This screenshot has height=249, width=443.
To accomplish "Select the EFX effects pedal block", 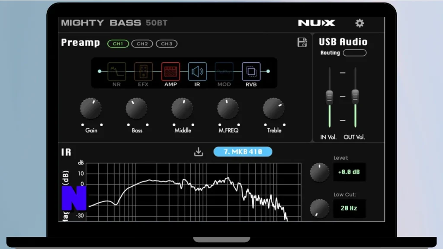I will [x=143, y=71].
